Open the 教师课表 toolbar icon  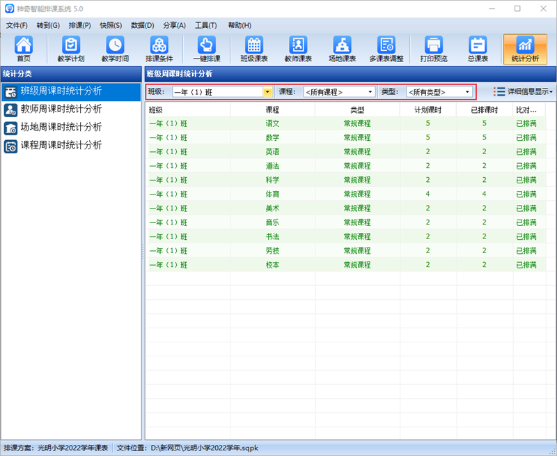coord(298,49)
